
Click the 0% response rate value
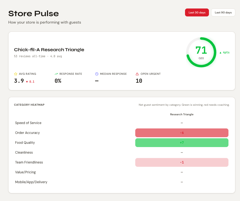[58, 81]
